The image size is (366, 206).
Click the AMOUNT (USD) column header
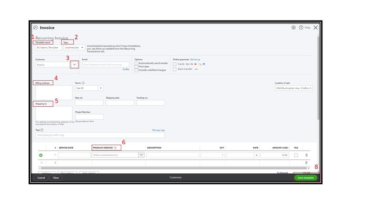(280, 148)
